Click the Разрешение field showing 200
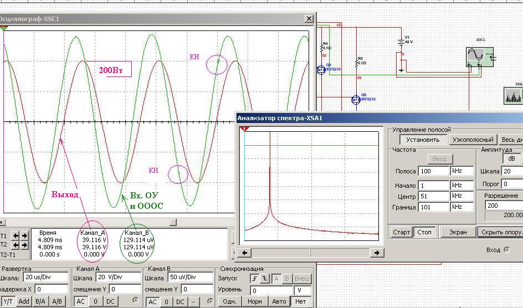 click(x=504, y=205)
